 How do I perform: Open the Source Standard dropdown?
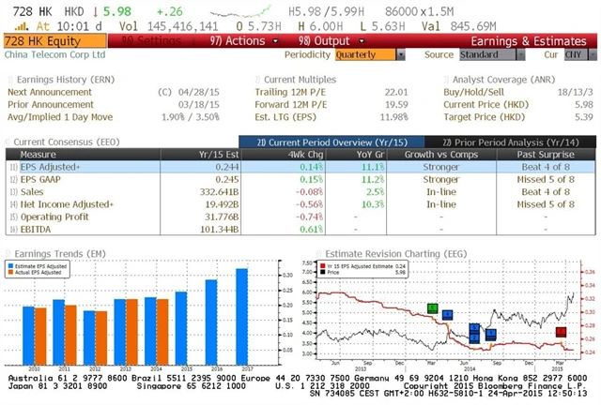tap(485, 55)
